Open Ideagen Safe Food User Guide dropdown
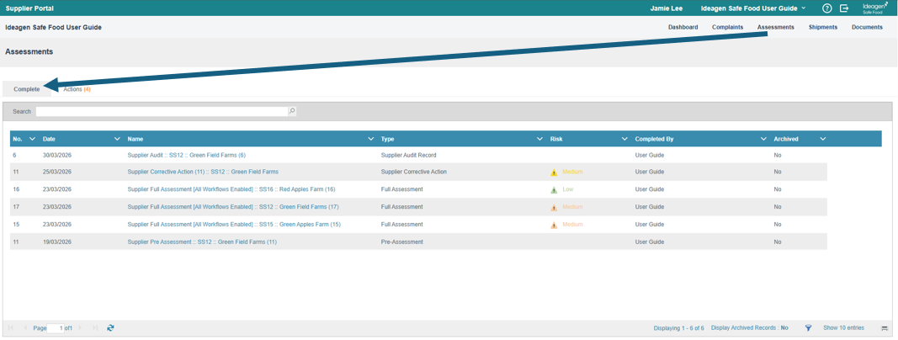The width and height of the screenshot is (898, 340). [x=753, y=8]
